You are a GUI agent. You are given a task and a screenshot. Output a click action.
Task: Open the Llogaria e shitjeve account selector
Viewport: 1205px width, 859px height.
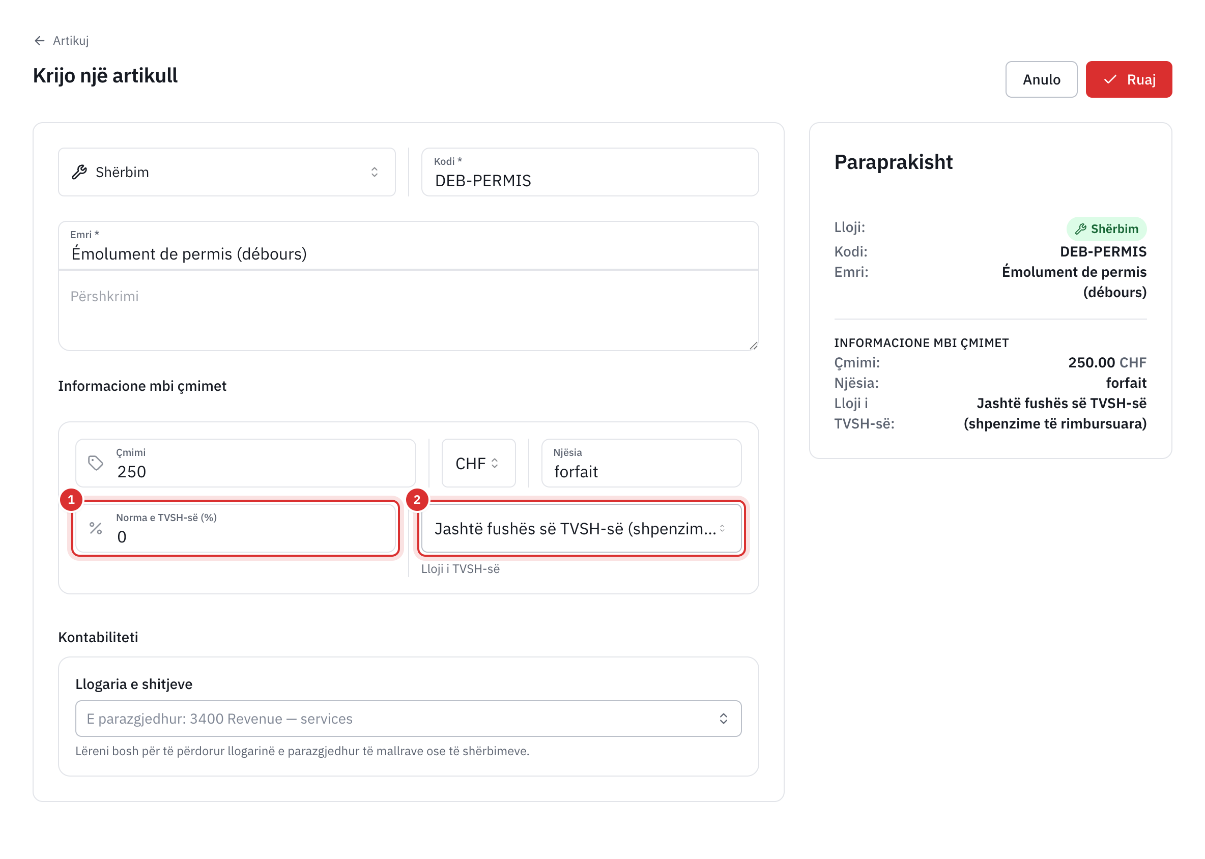(x=409, y=719)
